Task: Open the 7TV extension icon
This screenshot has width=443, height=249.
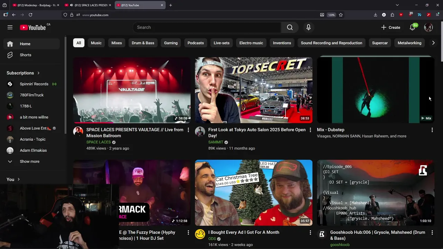Action: (x=419, y=15)
